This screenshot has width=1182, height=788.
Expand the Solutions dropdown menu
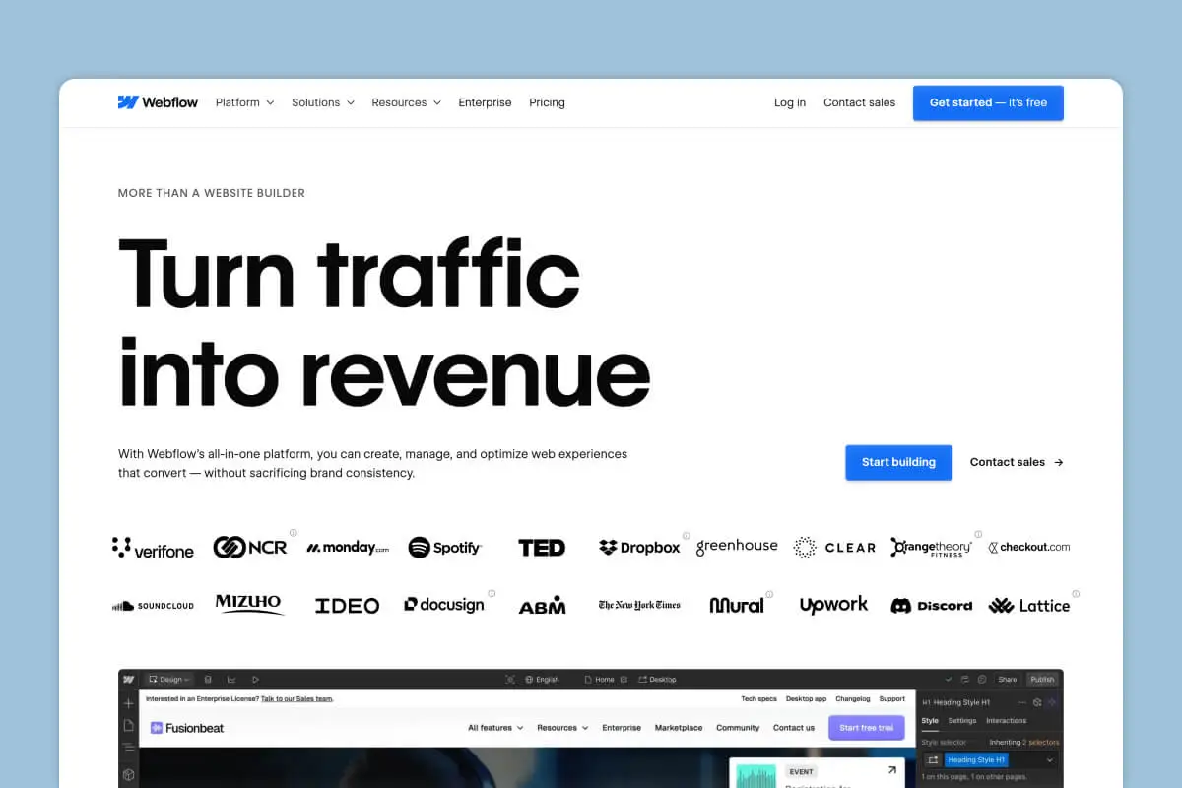tap(323, 102)
